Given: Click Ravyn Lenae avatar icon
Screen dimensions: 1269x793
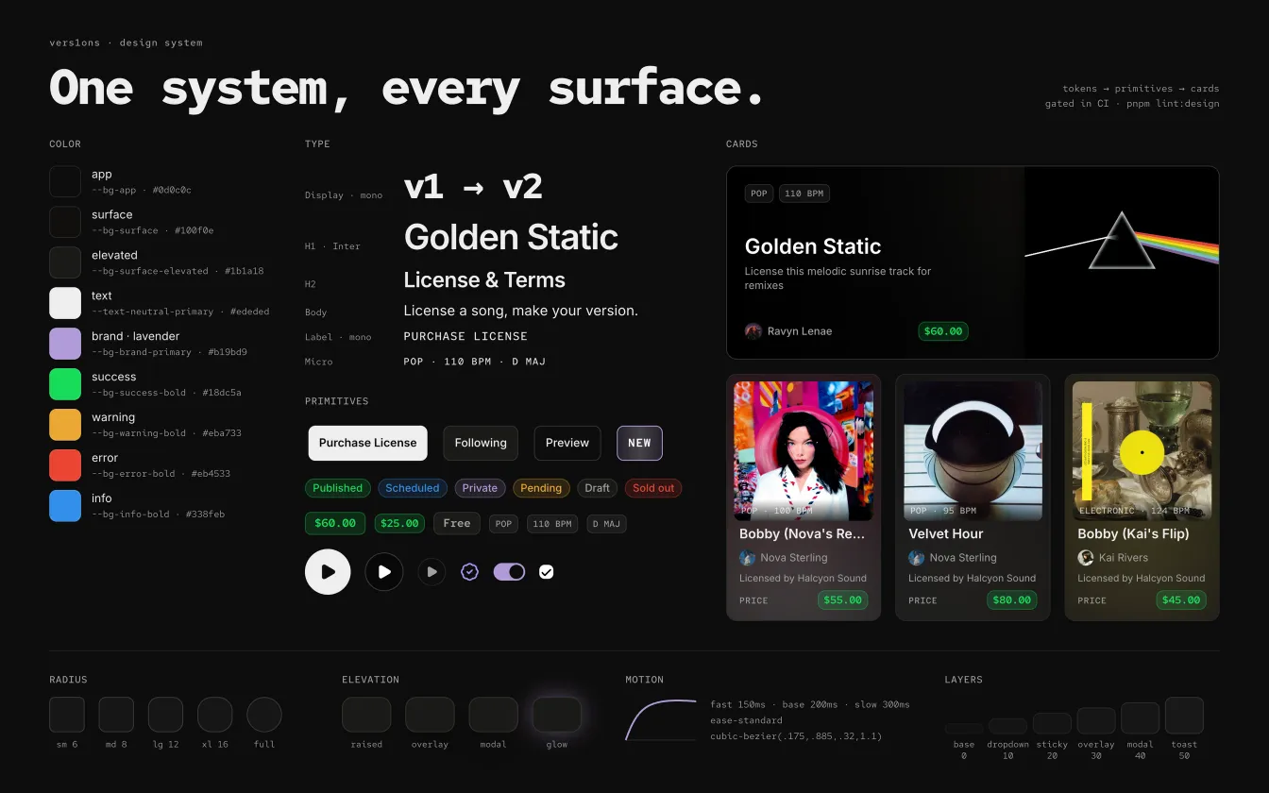Looking at the screenshot, I should point(753,331).
